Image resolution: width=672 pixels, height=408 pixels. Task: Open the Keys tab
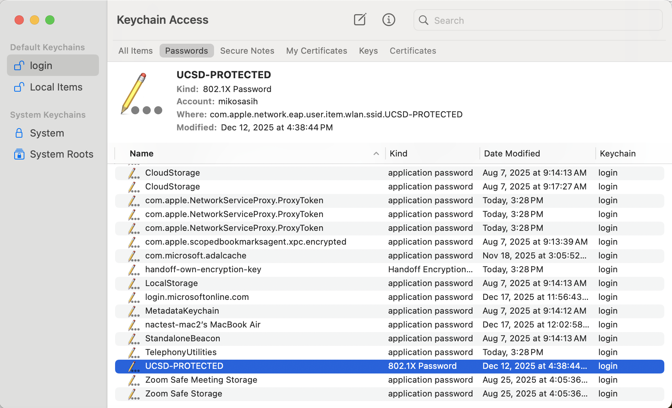(x=368, y=51)
